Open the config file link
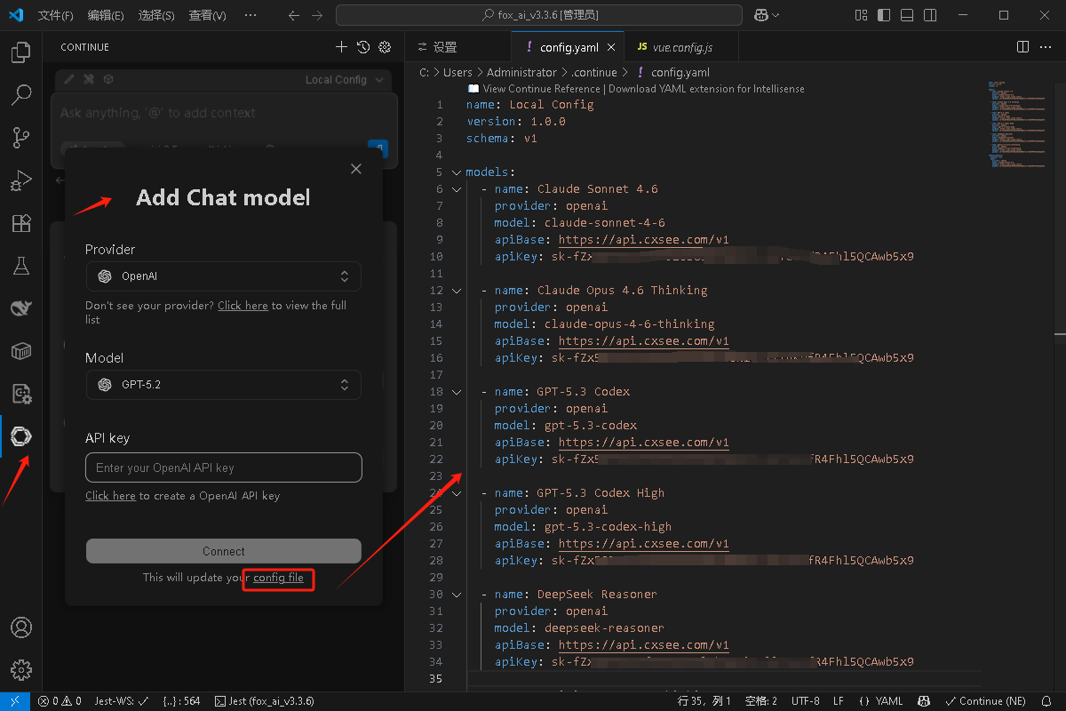Image resolution: width=1066 pixels, height=711 pixels. click(278, 578)
